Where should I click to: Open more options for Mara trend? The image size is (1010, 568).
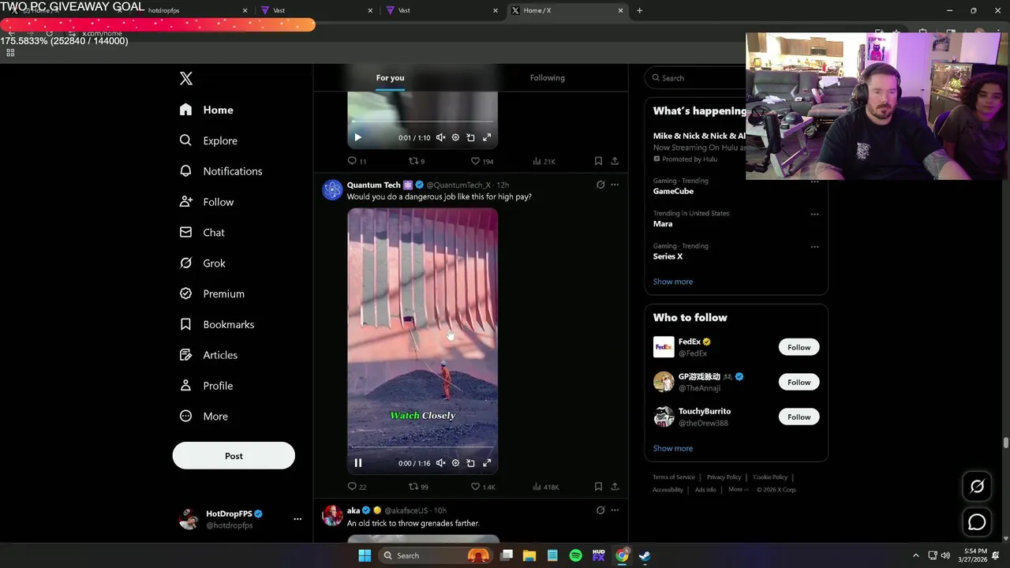pos(814,214)
